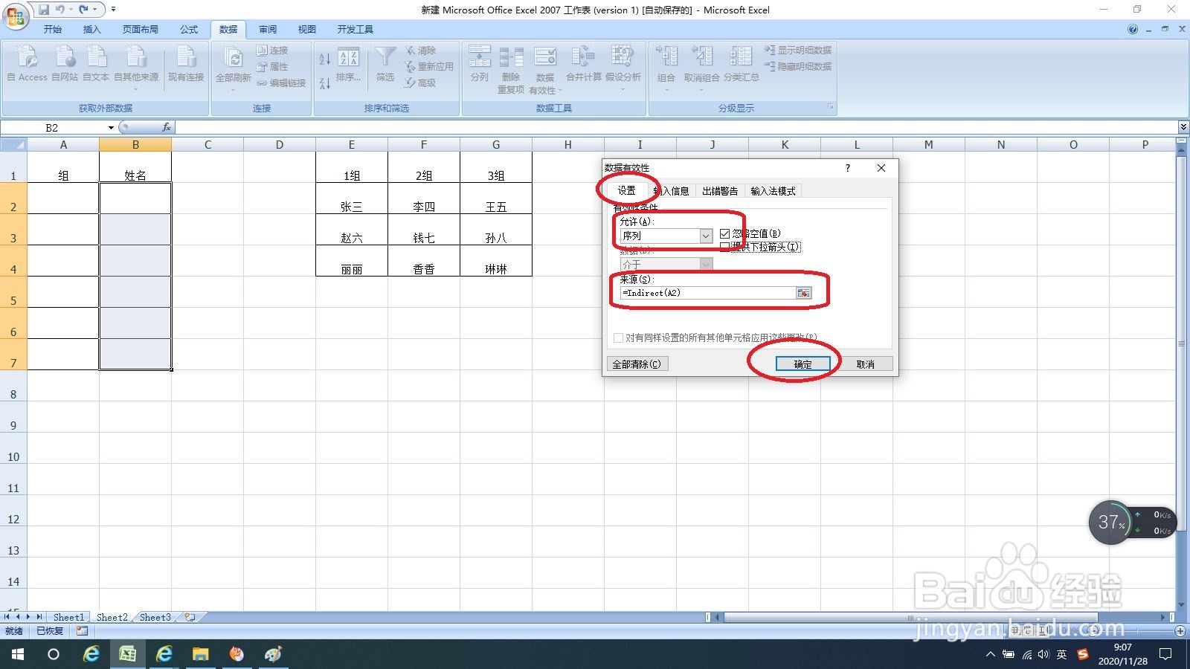Click the horizontal scrollbar thumb
1190x669 pixels.
[x=910, y=617]
